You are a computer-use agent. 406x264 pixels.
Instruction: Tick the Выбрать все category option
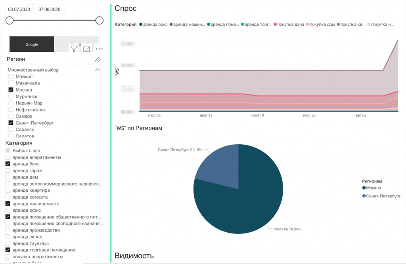[8, 151]
